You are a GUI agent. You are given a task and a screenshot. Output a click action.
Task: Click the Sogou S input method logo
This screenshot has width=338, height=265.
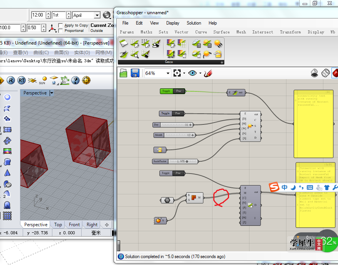274,187
